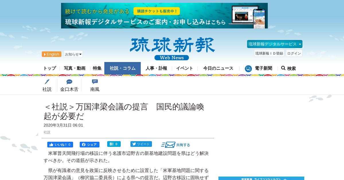The width and height of the screenshot is (344, 180).
Task: Open the 社説 submenu link
Action: (47, 89)
